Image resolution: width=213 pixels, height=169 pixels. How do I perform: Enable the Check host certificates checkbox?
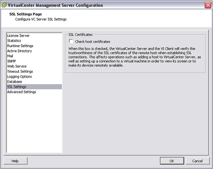pos(71,41)
